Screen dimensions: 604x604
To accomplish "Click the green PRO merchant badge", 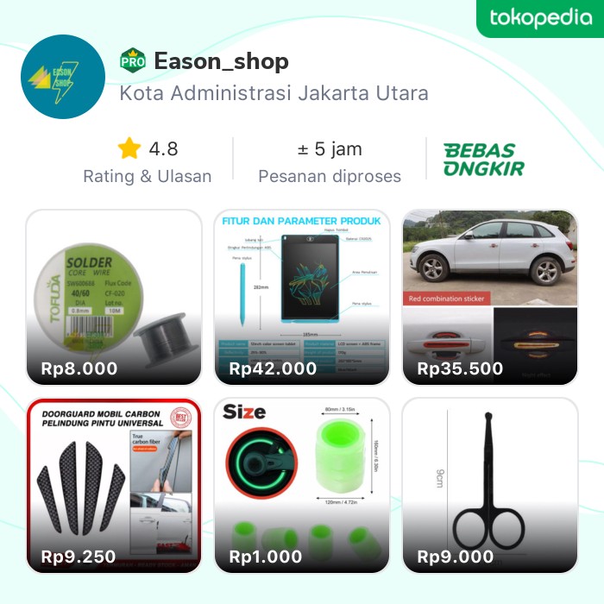I will tap(133, 61).
